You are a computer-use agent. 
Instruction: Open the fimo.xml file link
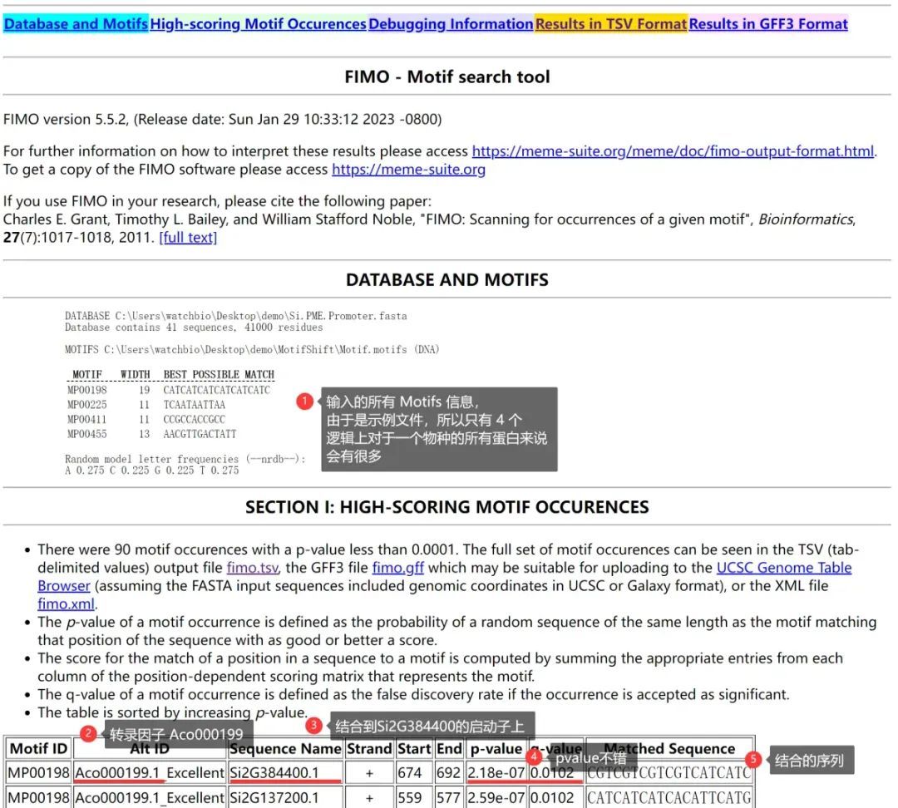[x=66, y=604]
